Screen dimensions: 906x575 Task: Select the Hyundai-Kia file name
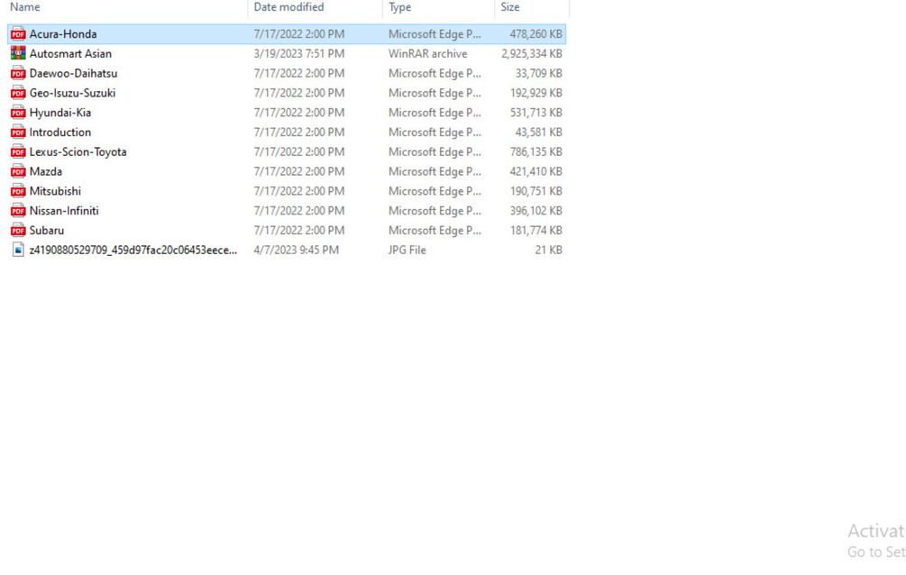pyautogui.click(x=60, y=113)
